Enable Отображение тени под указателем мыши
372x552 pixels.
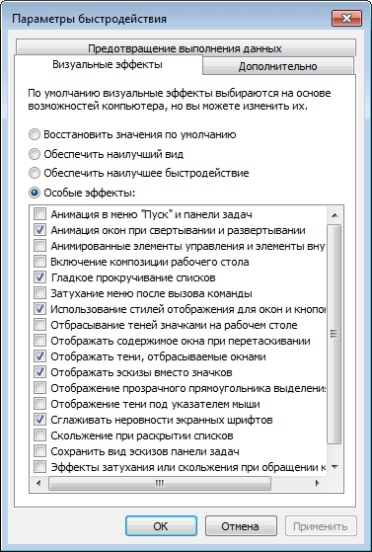click(x=39, y=404)
